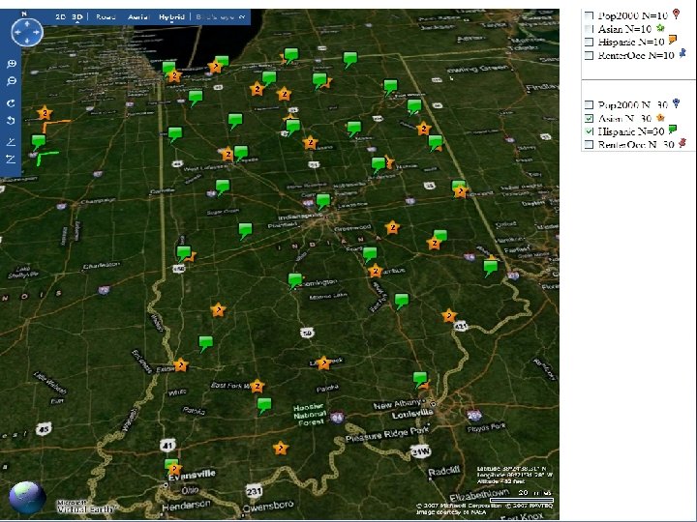
Task: Click the orange star marker at Evansville
Action: click(x=175, y=469)
